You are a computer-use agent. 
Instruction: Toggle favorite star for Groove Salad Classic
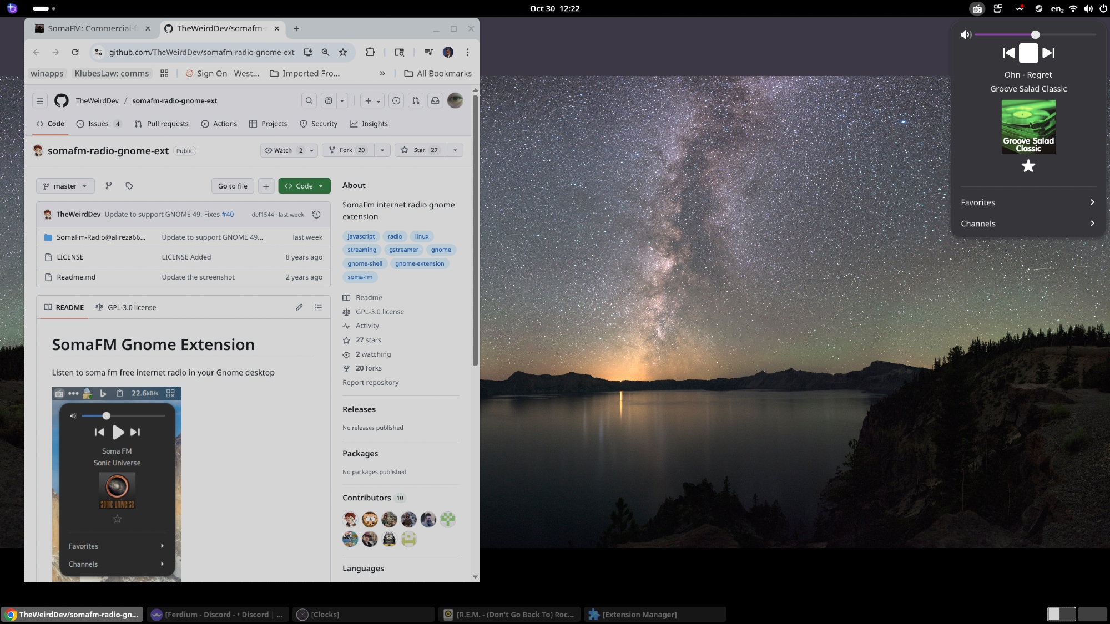click(1028, 166)
